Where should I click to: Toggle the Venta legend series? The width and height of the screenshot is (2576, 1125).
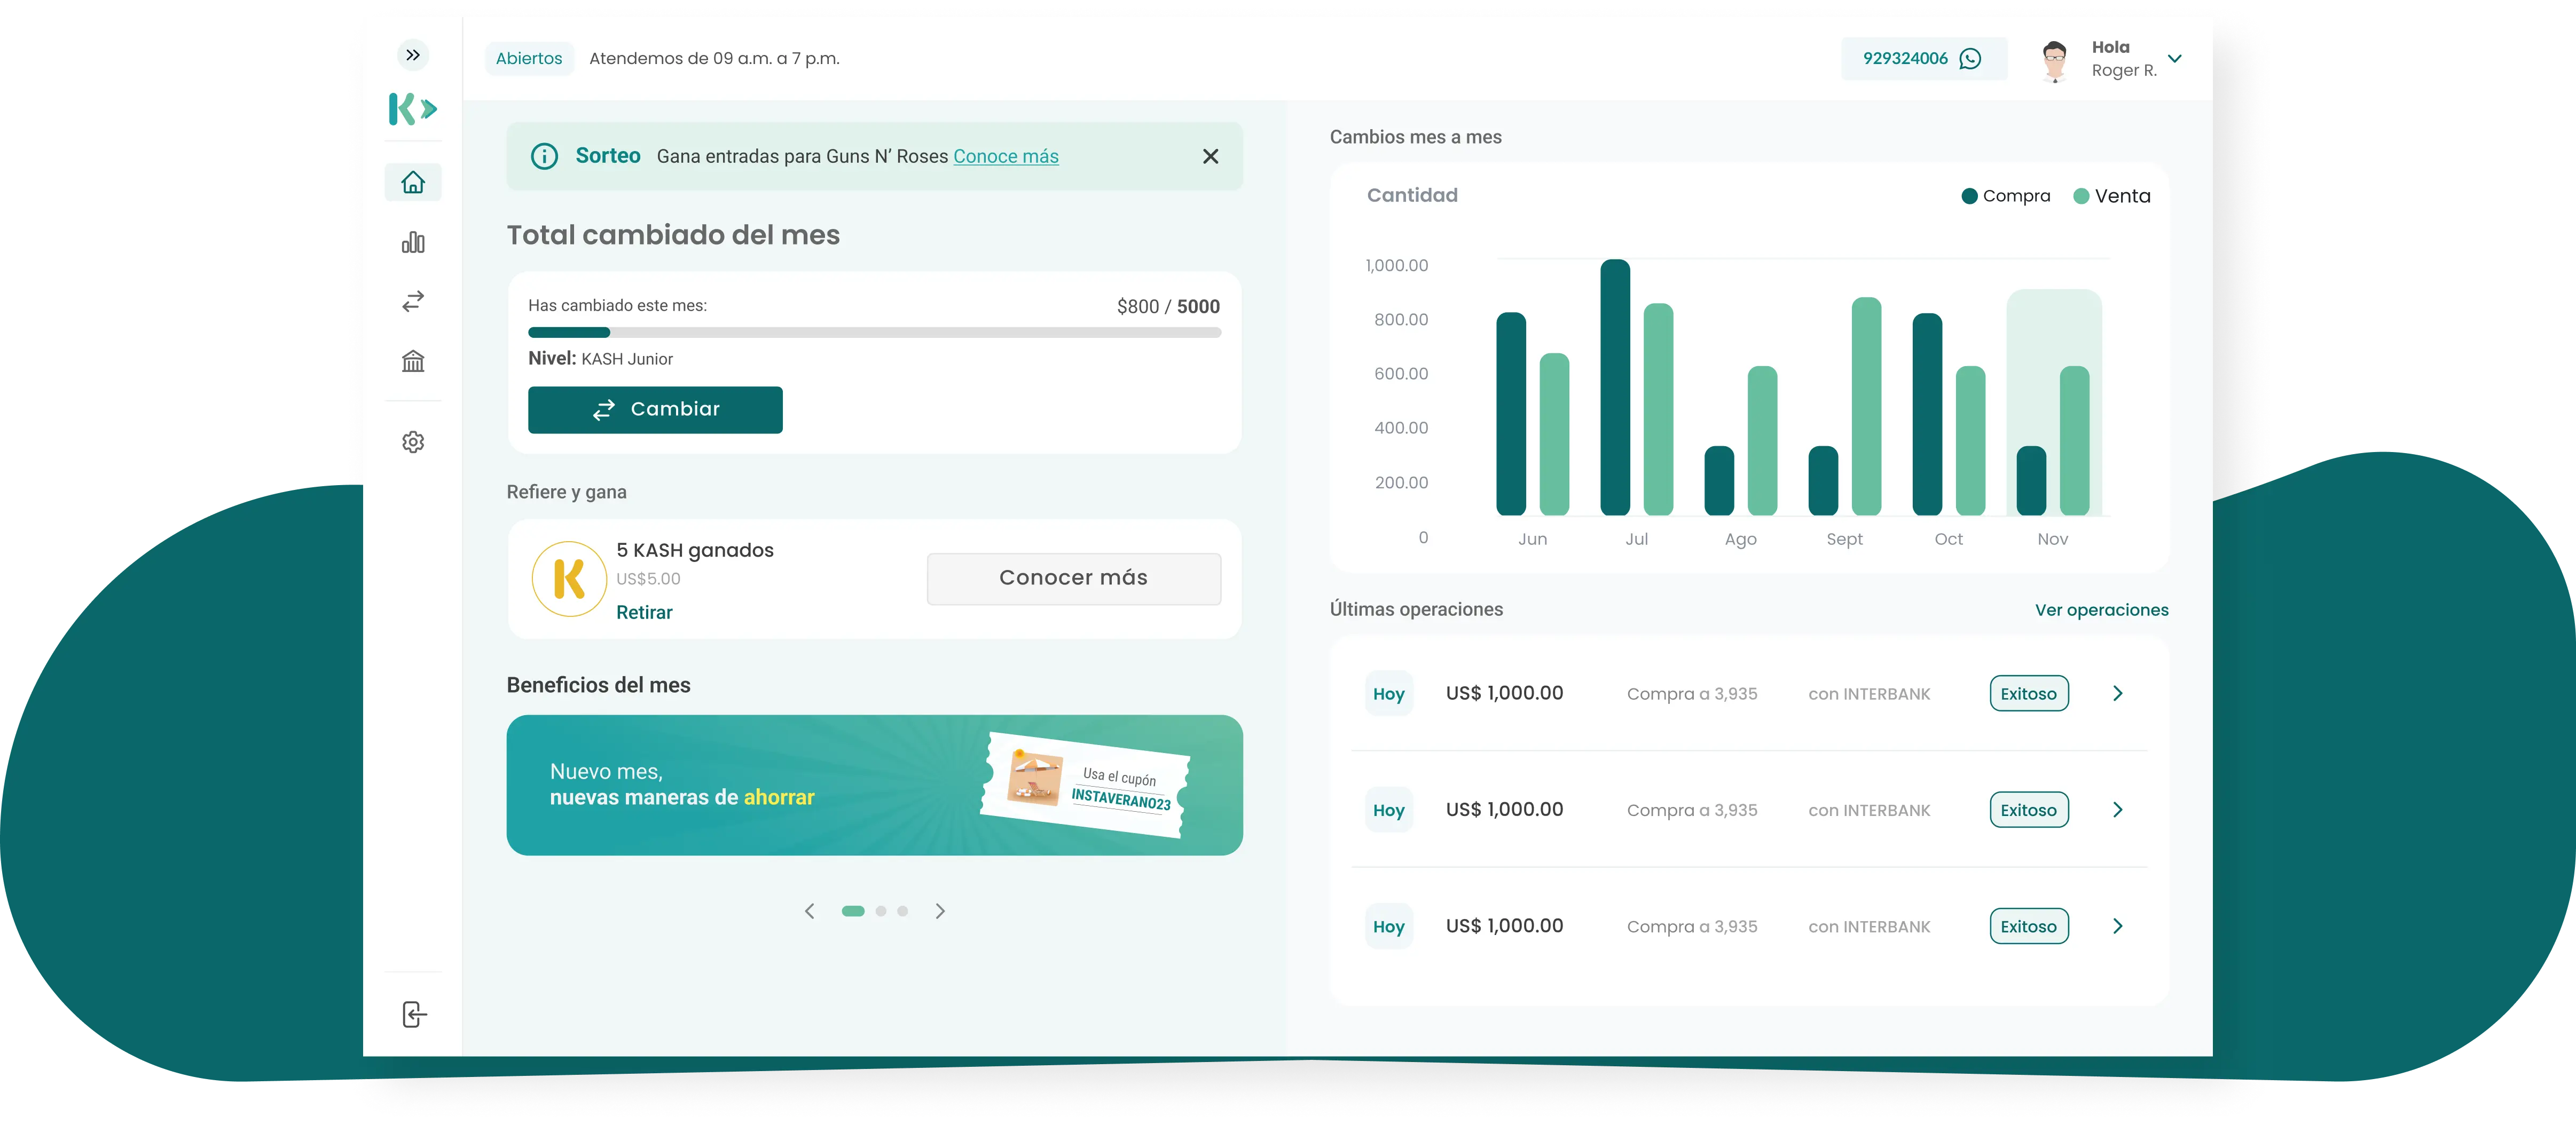[2111, 197]
